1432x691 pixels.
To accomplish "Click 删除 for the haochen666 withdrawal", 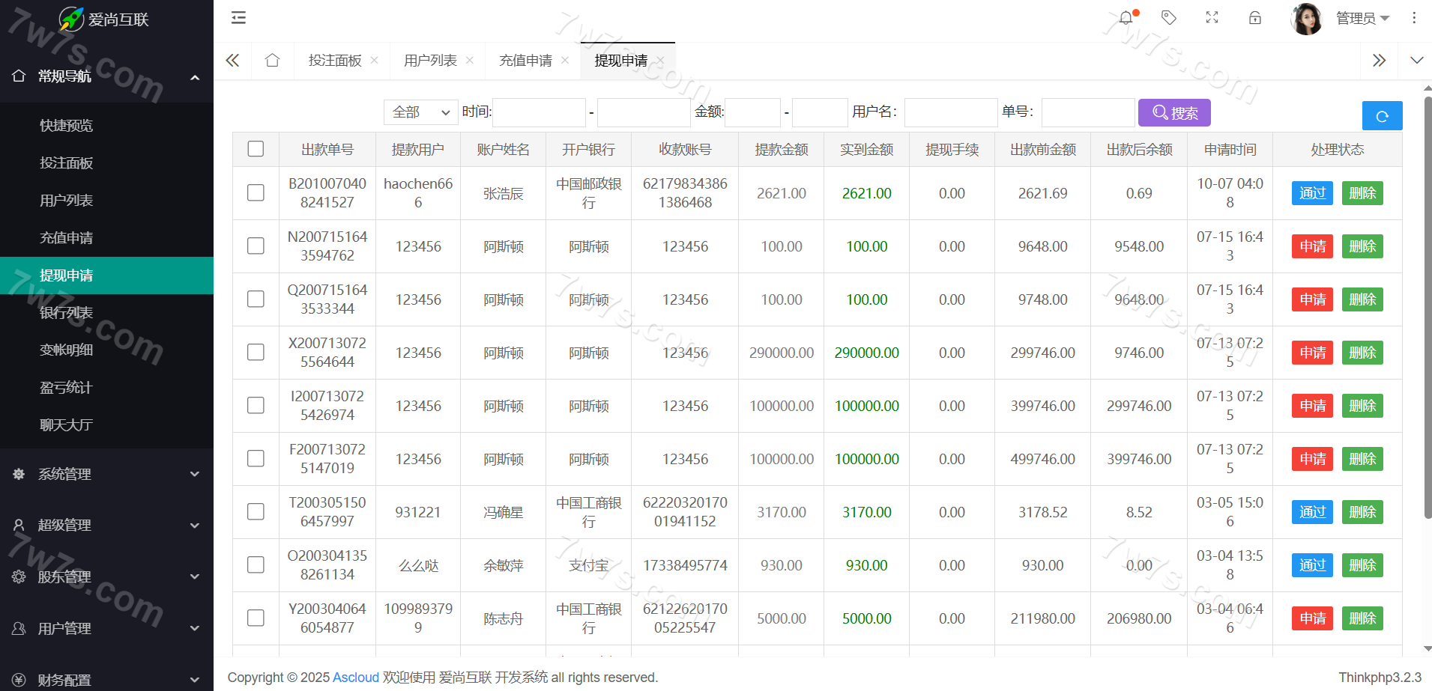I will pyautogui.click(x=1362, y=193).
